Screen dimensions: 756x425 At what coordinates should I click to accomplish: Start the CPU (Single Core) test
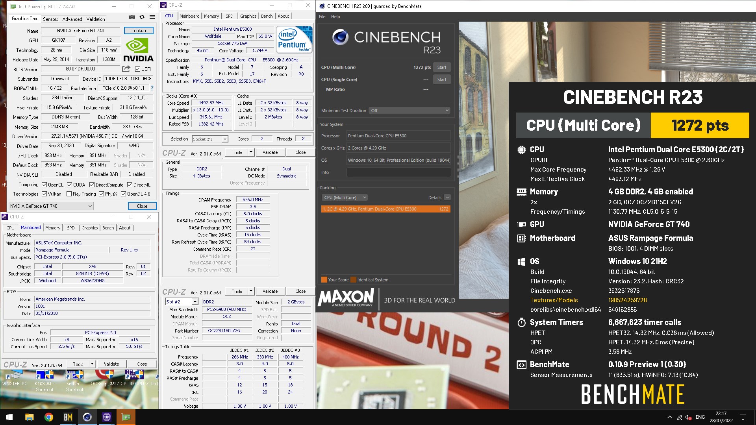(442, 79)
